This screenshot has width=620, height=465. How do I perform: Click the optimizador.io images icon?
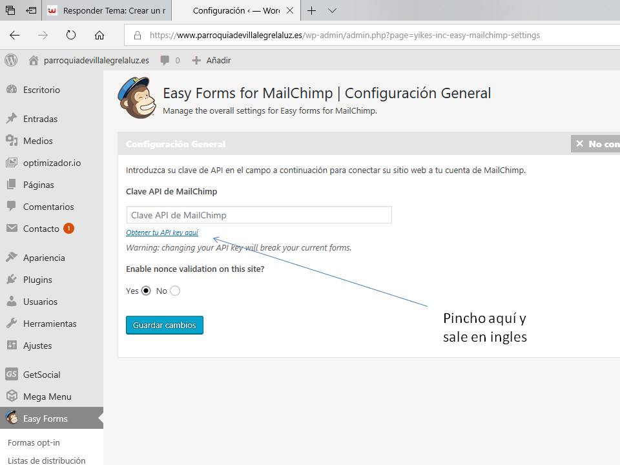[x=12, y=162]
